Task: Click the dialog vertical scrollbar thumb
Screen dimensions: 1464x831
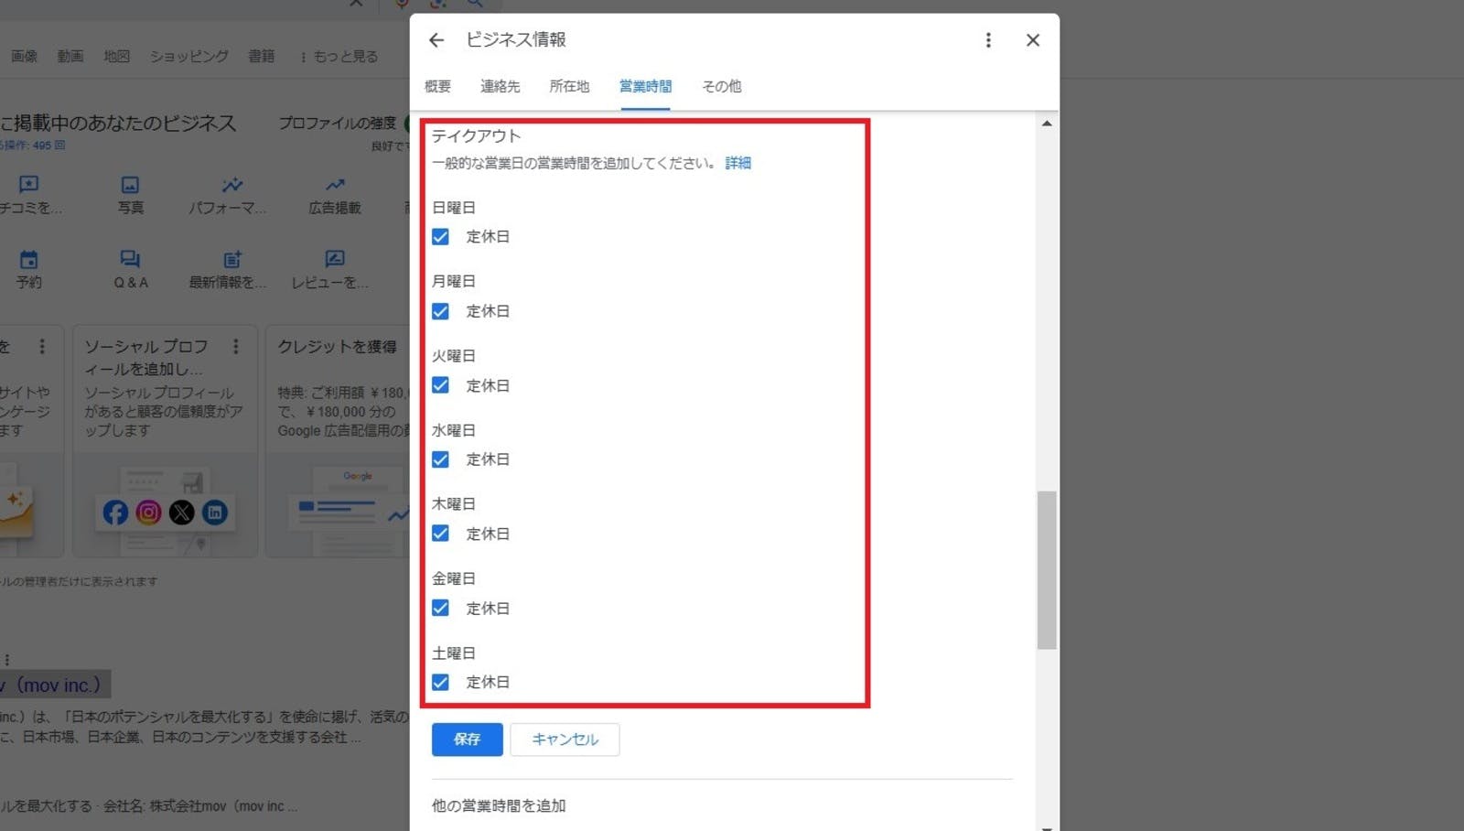Action: 1047,570
